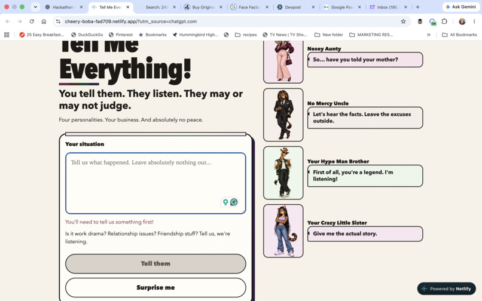
Task: Open the Powered by Netlify badge
Action: (x=446, y=288)
